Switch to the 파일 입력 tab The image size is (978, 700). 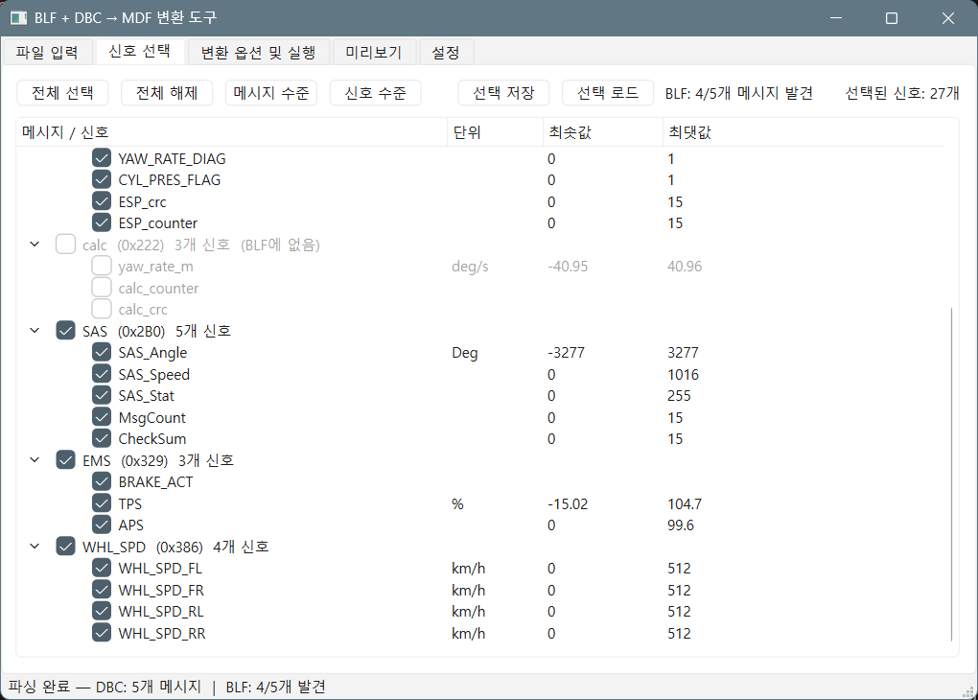(47, 53)
